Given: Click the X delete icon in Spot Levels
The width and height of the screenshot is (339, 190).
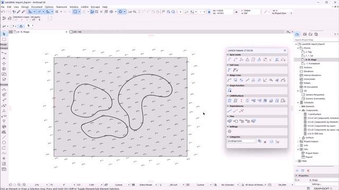Looking at the screenshot, I should (x=270, y=60).
